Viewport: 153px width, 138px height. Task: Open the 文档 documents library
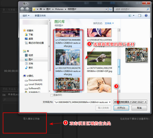tap(29, 64)
